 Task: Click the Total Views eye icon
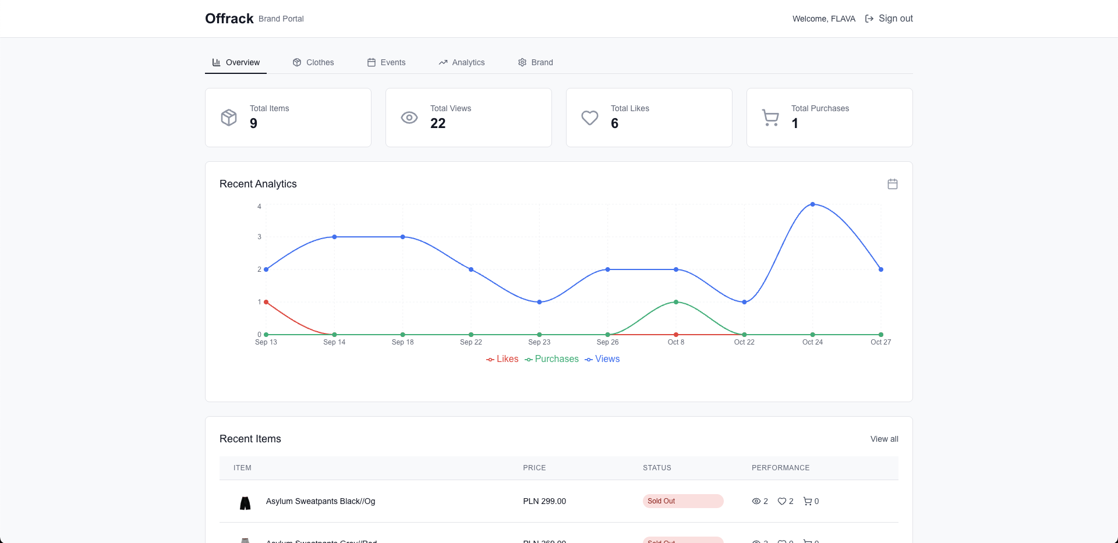point(409,118)
